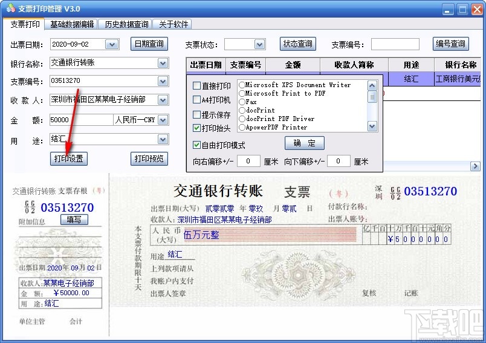Click the 结汇 cell in table row
Viewport: 486px width, 343px height.
tap(411, 79)
